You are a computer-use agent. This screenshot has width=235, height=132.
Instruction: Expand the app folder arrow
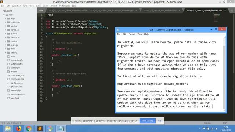6,19
